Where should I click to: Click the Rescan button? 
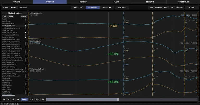click(x=179, y=8)
